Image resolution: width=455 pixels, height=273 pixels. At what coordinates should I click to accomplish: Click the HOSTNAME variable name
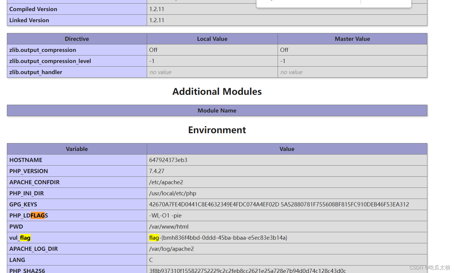click(x=26, y=160)
